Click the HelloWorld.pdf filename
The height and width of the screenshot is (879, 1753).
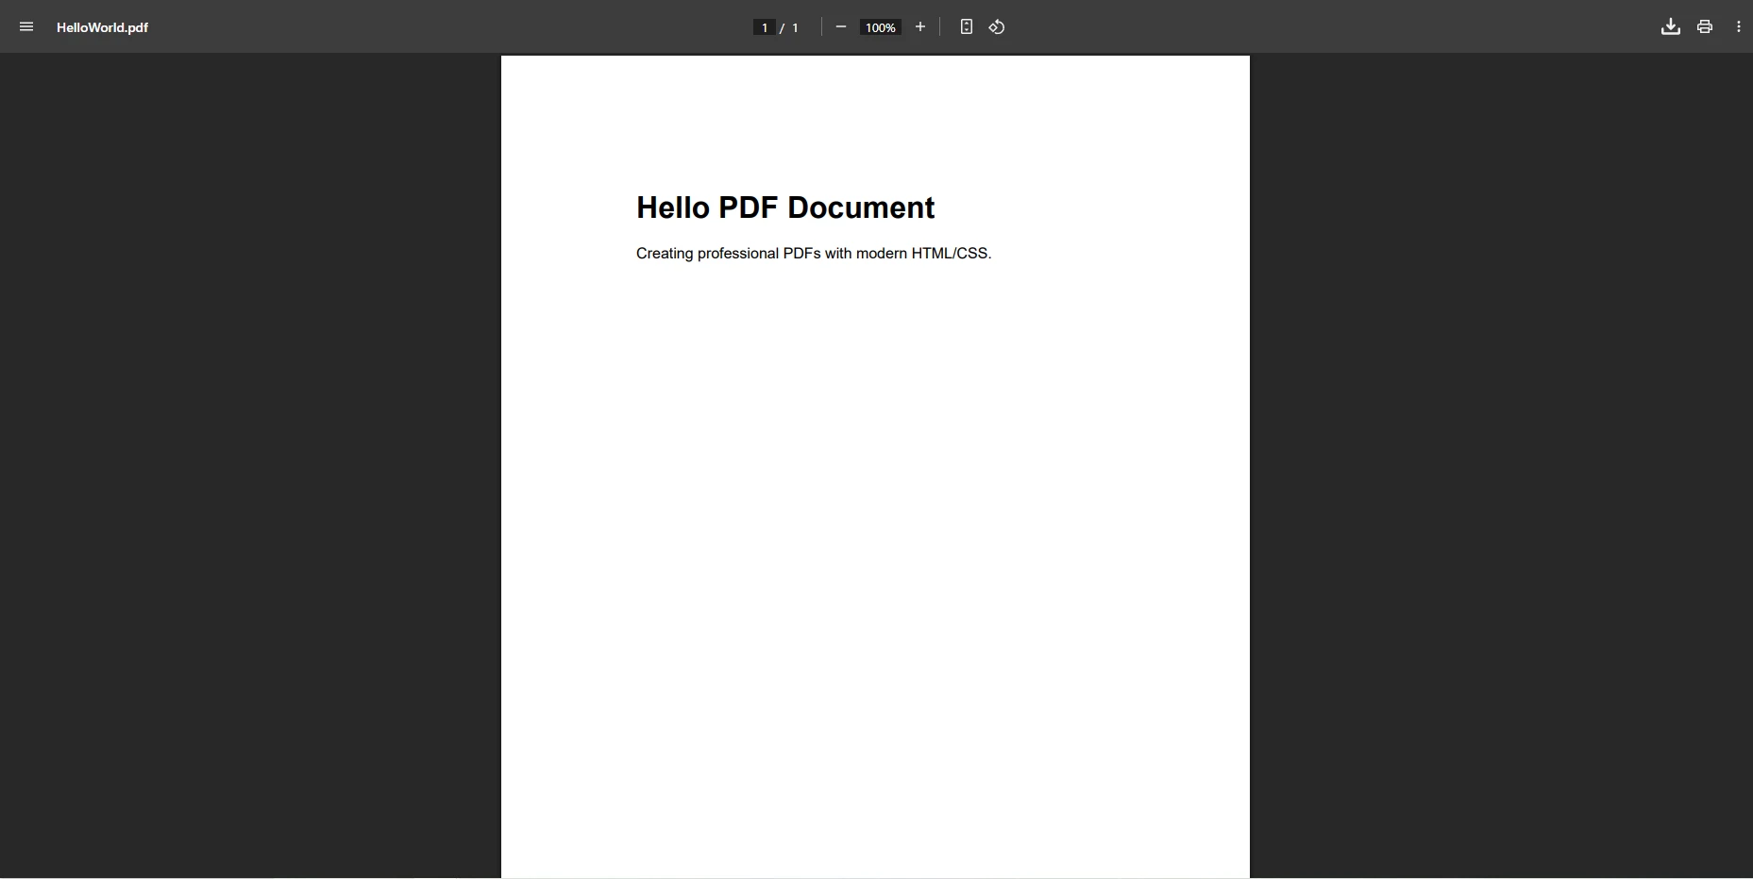point(101,27)
